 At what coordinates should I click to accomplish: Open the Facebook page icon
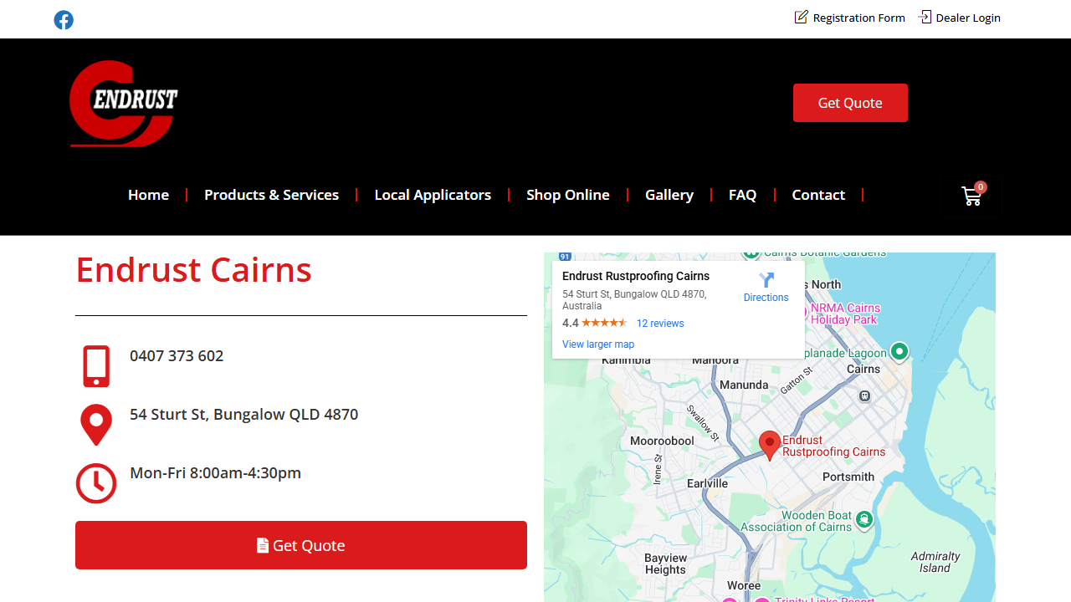[x=64, y=20]
